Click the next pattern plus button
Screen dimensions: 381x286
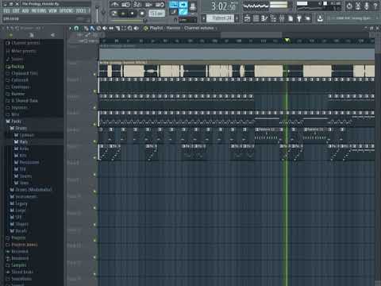(x=237, y=18)
